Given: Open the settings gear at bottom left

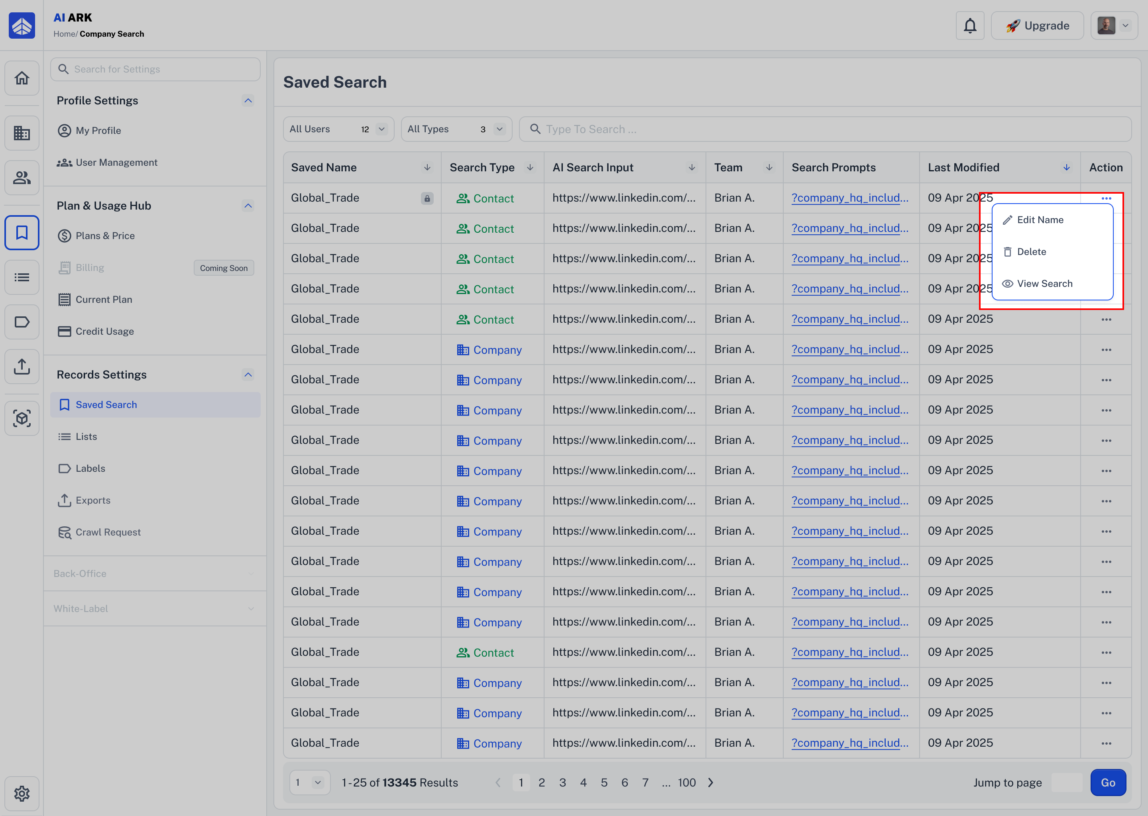Looking at the screenshot, I should [x=22, y=793].
